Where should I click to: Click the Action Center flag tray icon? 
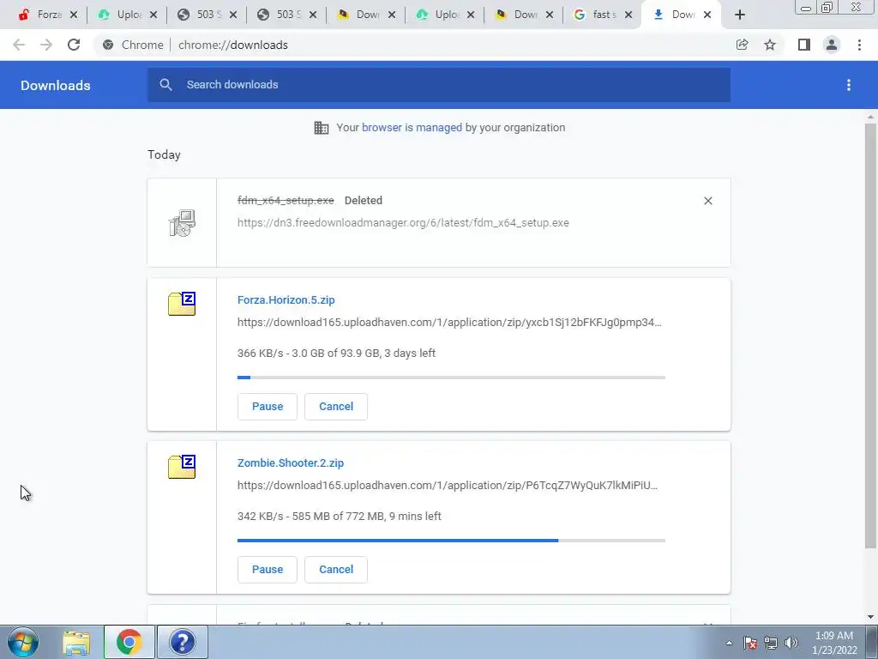(x=750, y=643)
